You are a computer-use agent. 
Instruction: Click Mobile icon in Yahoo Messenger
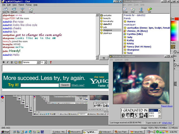[x=141, y=10]
